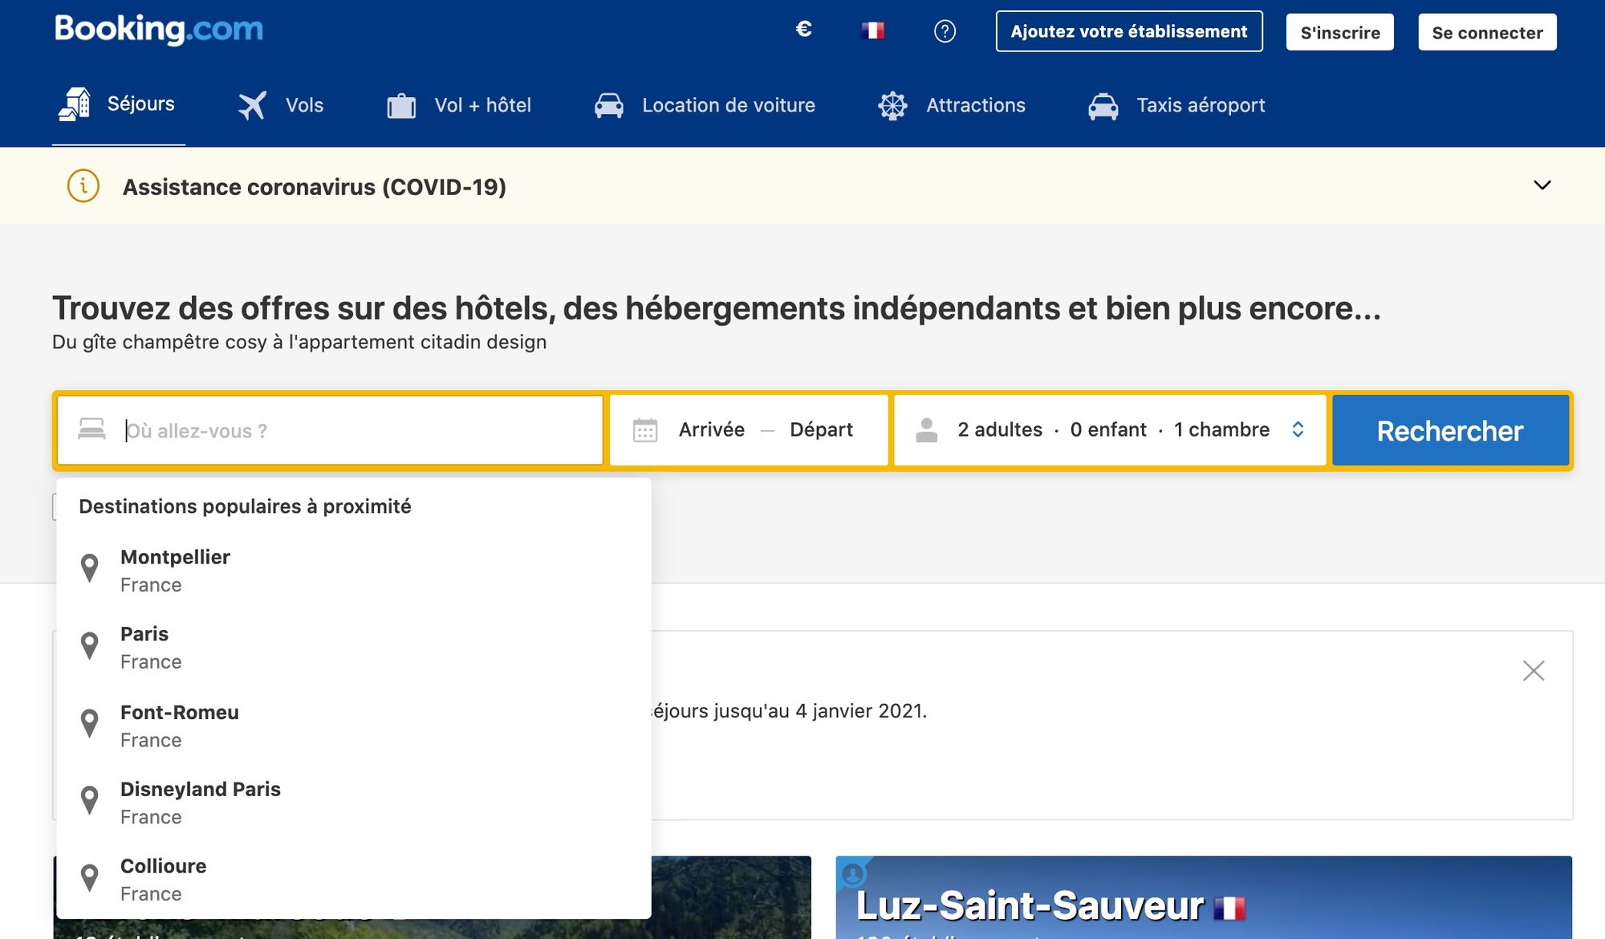
Task: Select the Vol + hôtel tab
Action: tap(459, 105)
